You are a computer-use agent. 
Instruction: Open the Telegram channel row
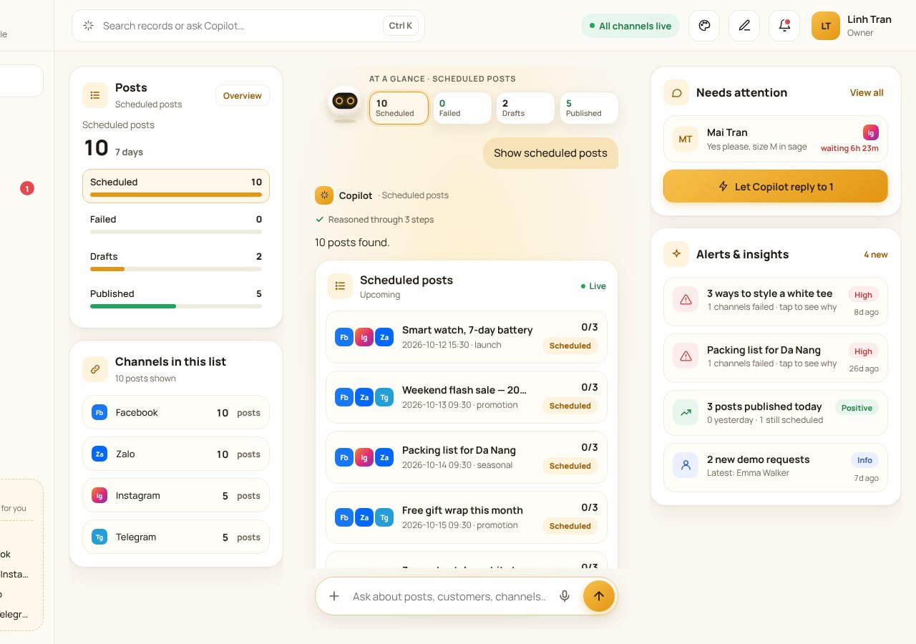(x=176, y=537)
